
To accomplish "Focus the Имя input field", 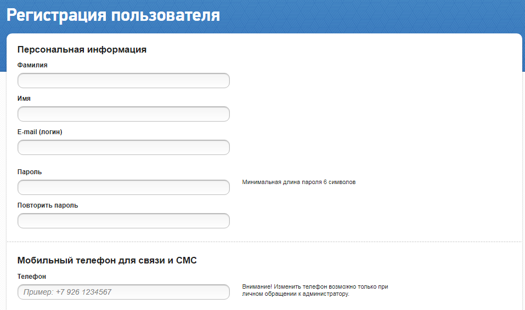I will click(123, 114).
